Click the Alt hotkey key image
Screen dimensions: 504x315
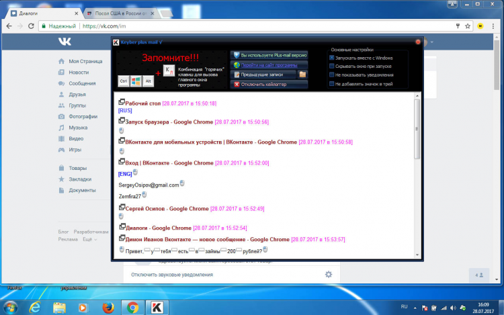[149, 81]
